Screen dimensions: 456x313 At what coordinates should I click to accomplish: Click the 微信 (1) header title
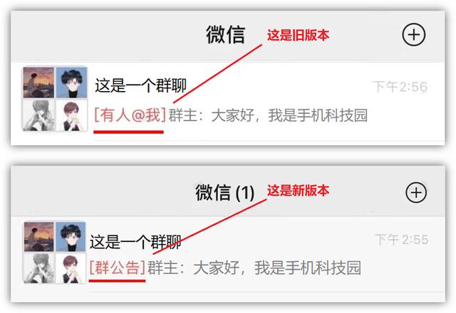click(225, 193)
